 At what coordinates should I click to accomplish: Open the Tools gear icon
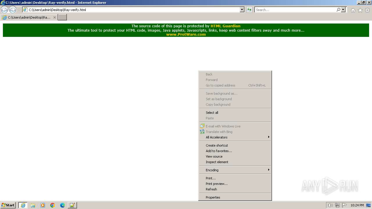point(367,10)
